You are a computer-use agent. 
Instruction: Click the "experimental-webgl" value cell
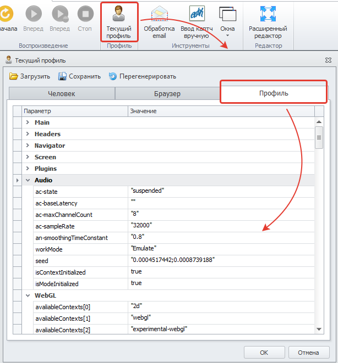point(221,330)
